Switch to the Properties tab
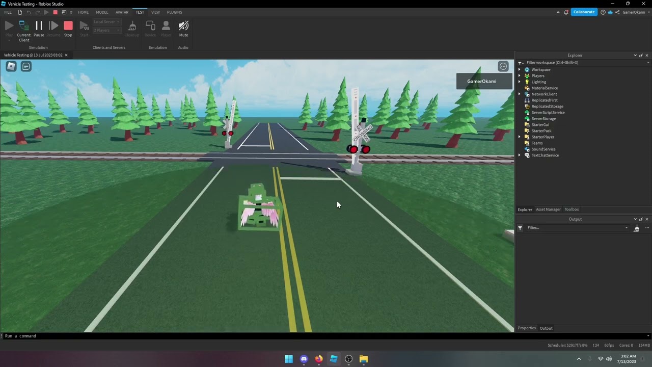This screenshot has height=367, width=652. [527, 328]
